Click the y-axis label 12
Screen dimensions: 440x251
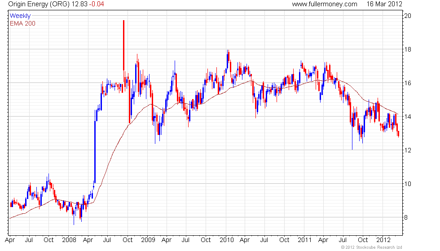click(408, 150)
